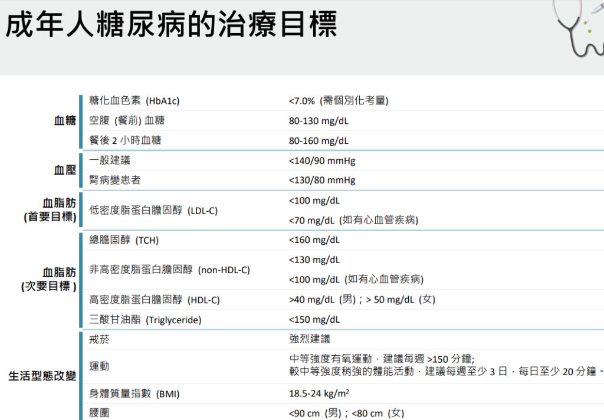Screen dimensions: 604x420
Task: Click the 80-160 mg/dL value
Action: coord(319,141)
